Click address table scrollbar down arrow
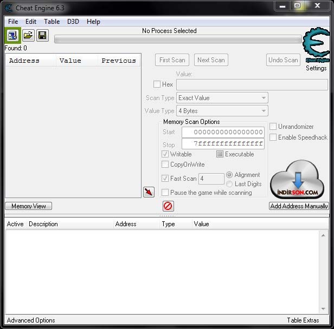This screenshot has width=334, height=329. pyautogui.click(x=323, y=309)
